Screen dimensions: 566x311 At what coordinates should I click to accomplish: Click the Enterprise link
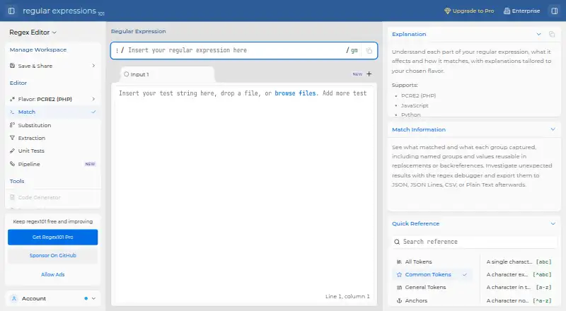[x=522, y=11]
